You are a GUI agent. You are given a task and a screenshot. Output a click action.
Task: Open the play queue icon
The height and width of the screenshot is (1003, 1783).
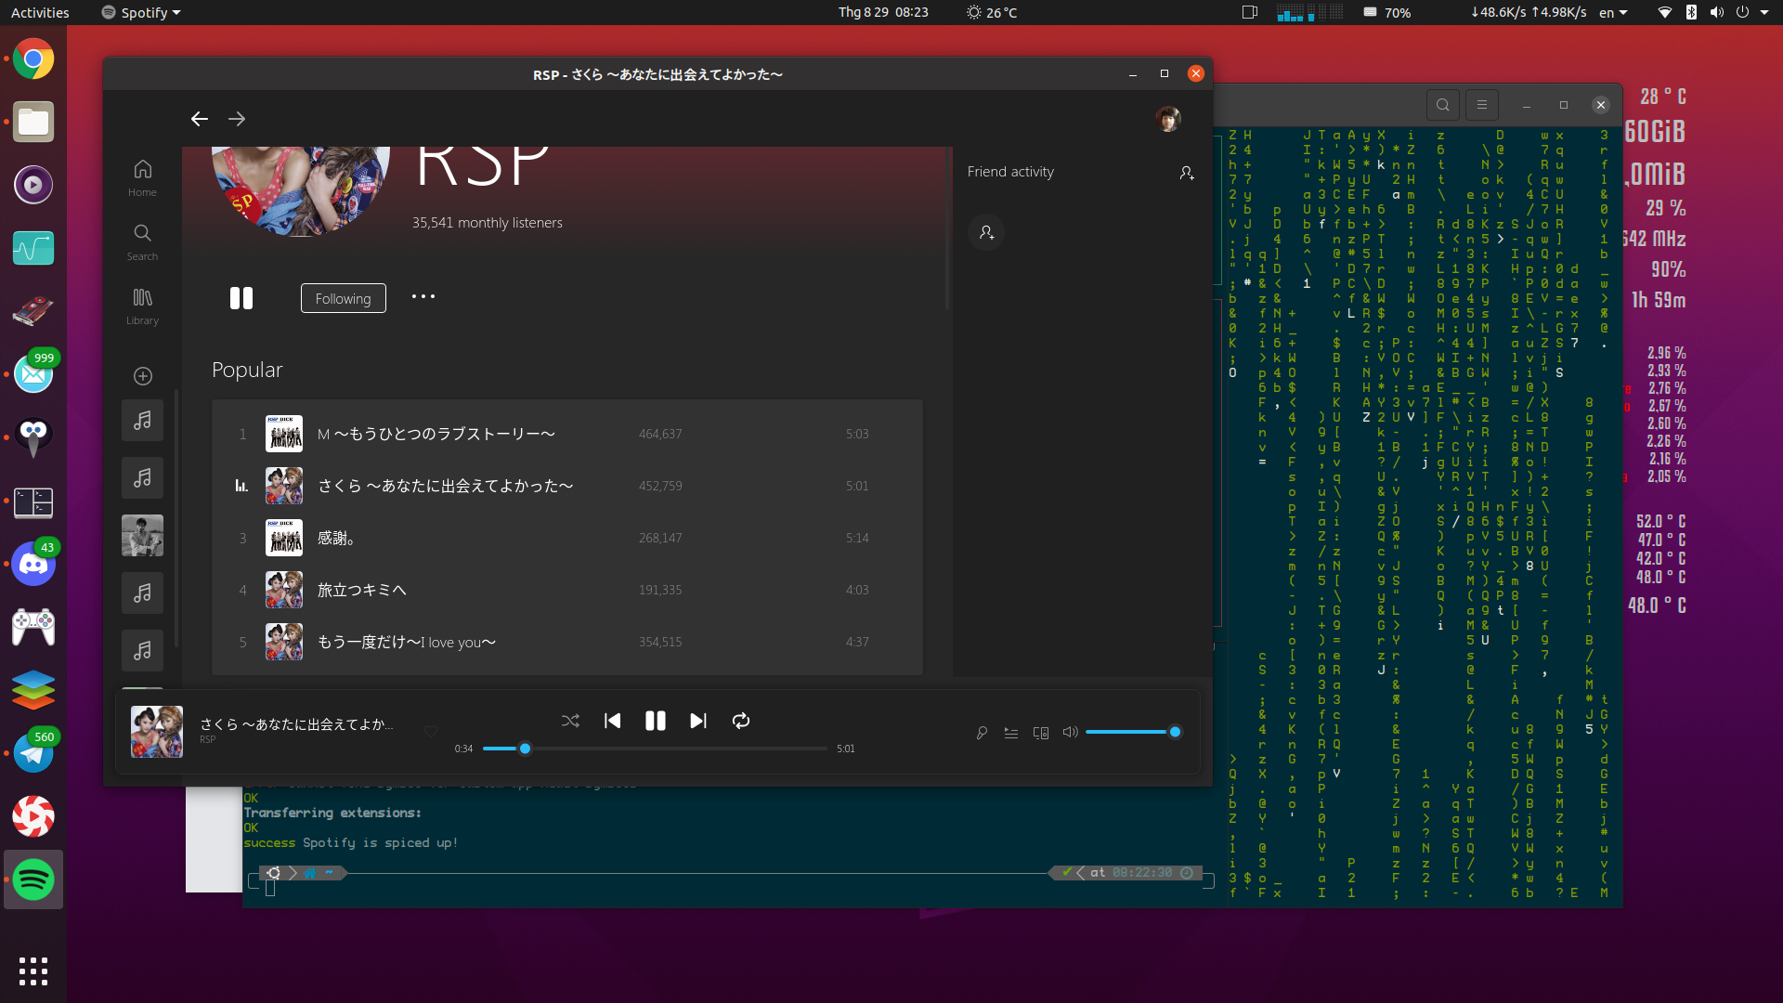tap(1011, 733)
